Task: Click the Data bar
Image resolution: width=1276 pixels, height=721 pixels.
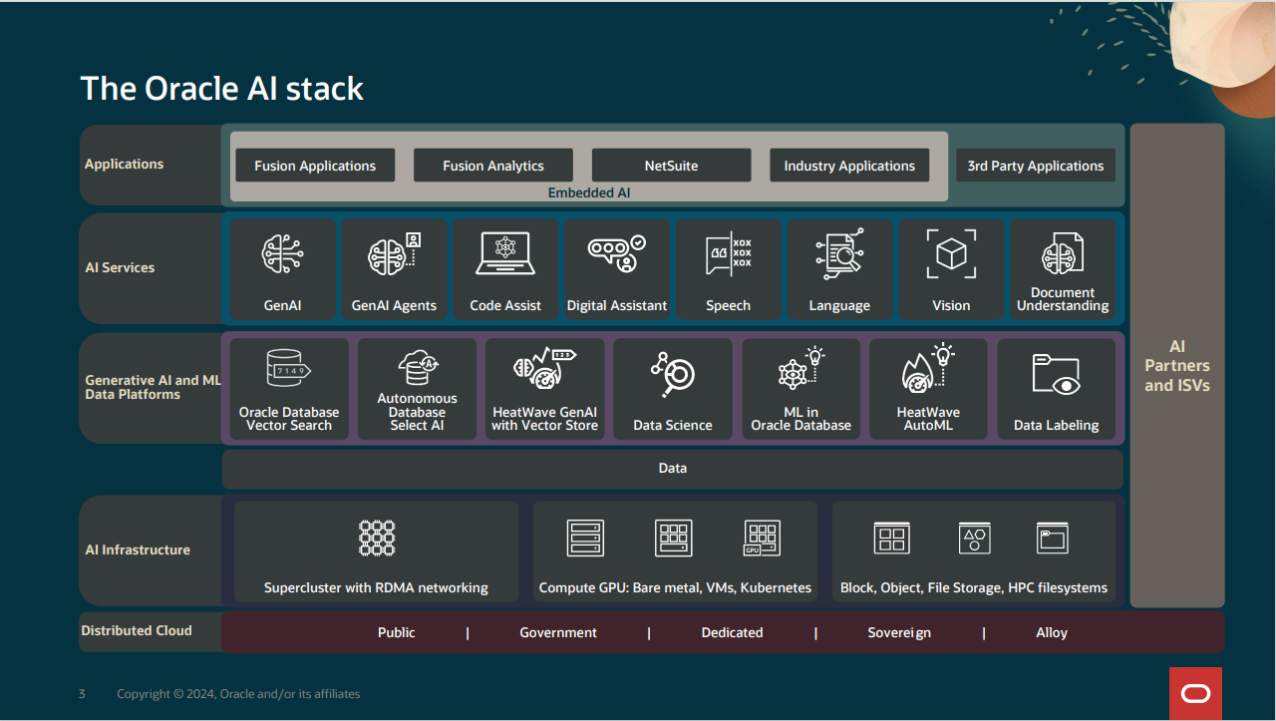Action: click(x=673, y=469)
